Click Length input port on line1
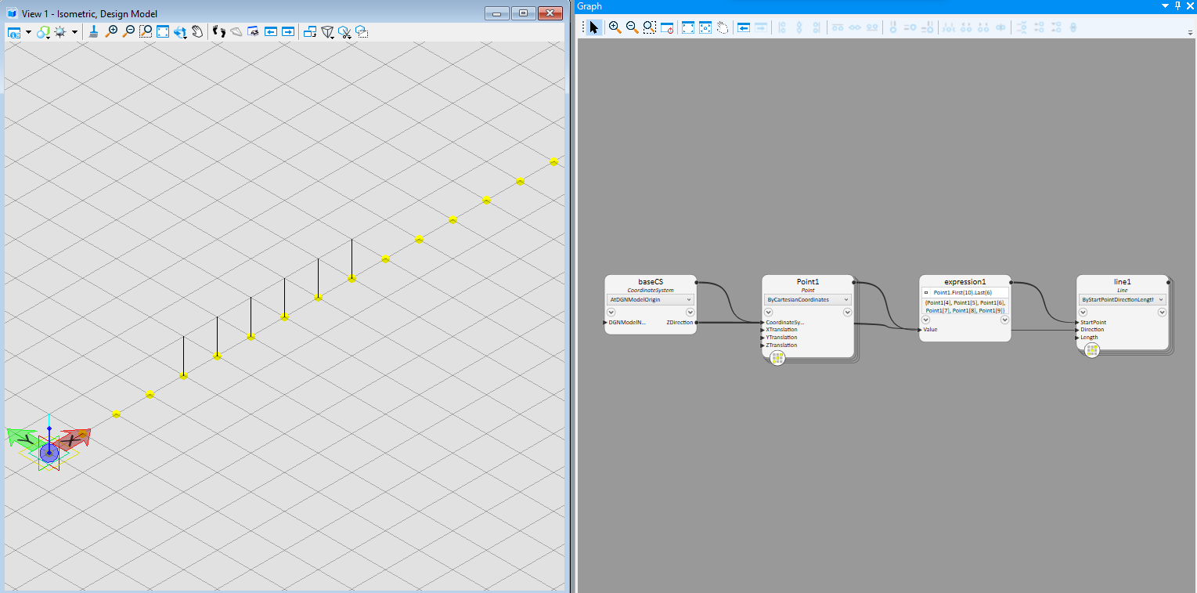 1077,338
